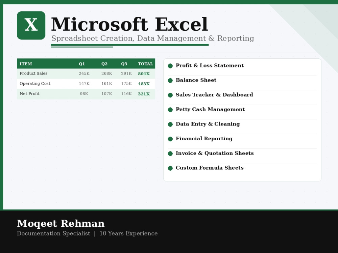Click the Financial Reporting item
The image size is (338, 253).
click(x=204, y=139)
